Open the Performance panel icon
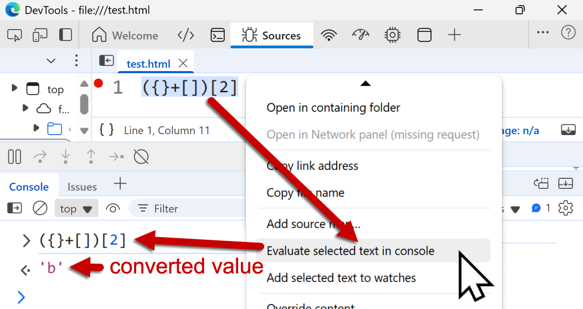 (360, 35)
